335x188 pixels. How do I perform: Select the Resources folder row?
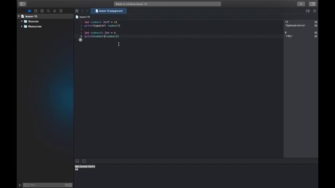pos(46,27)
